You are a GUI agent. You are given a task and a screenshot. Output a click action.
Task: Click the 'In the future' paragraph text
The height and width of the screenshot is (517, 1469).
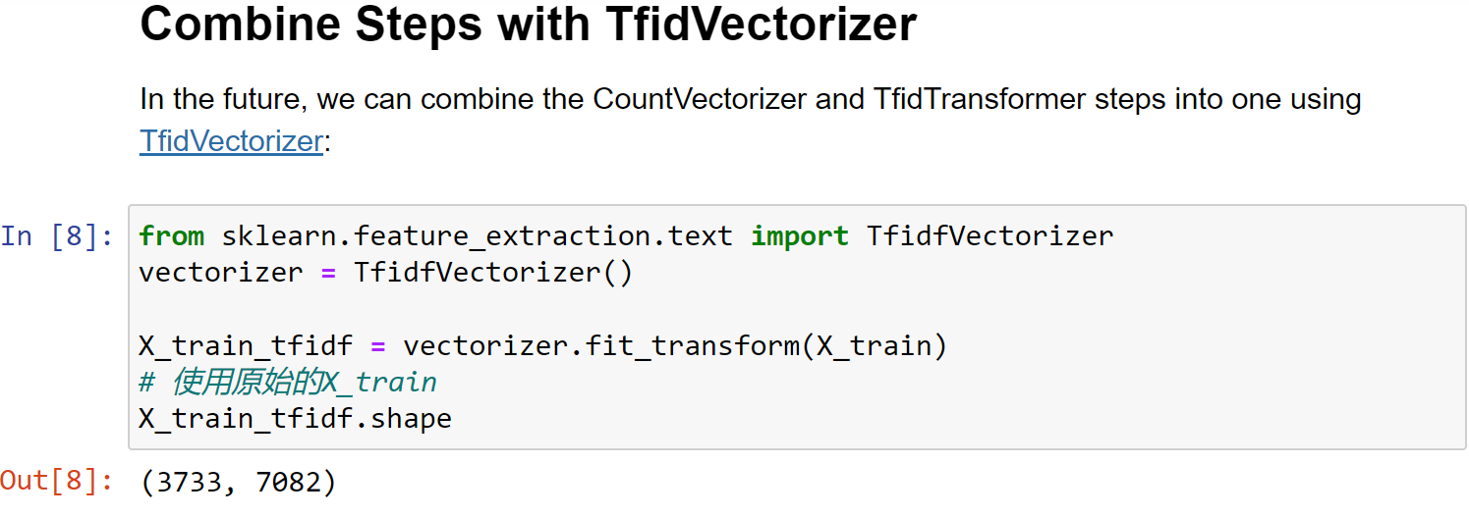click(x=751, y=120)
